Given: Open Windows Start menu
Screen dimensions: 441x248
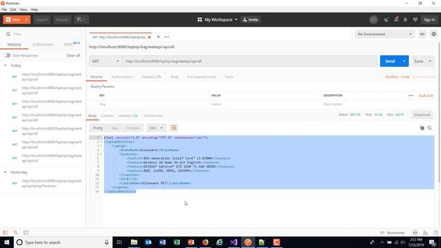Looking at the screenshot, I should pyautogui.click(x=7, y=242).
